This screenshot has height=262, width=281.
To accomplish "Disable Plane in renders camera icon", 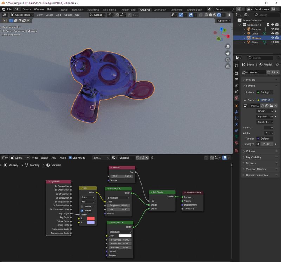I will click(277, 42).
